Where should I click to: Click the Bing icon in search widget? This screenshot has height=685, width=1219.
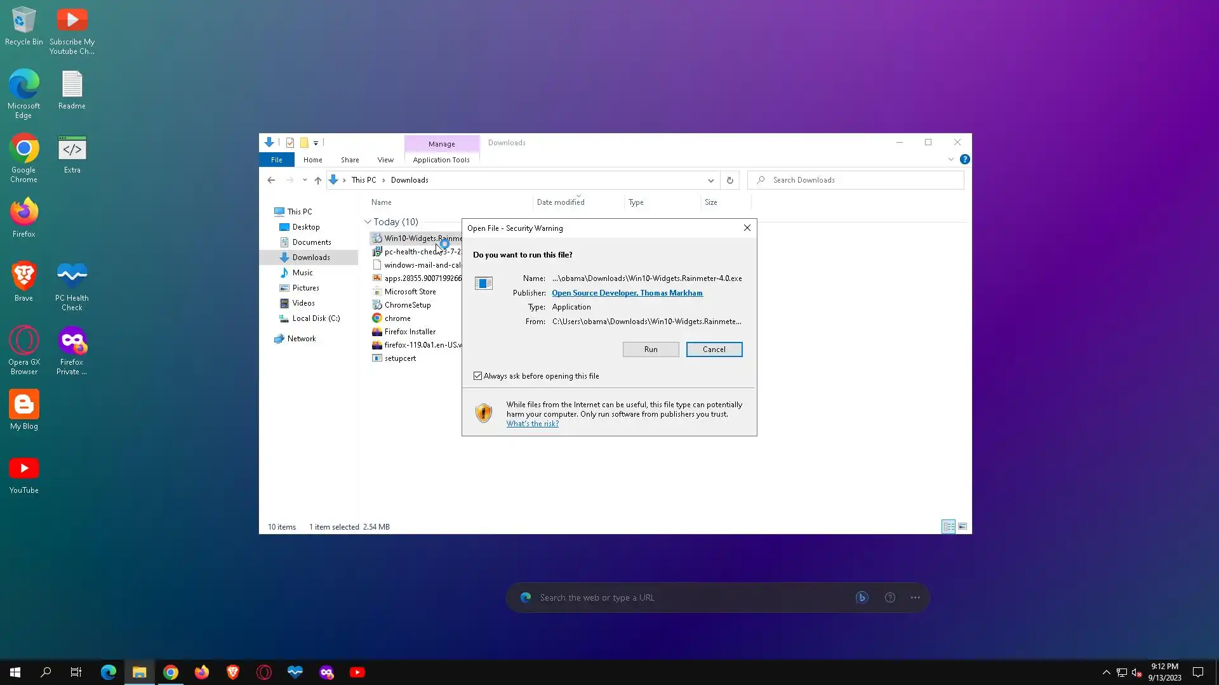tap(862, 597)
